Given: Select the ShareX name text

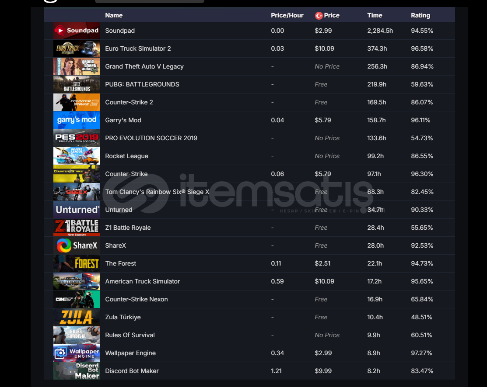Looking at the screenshot, I should (x=116, y=245).
